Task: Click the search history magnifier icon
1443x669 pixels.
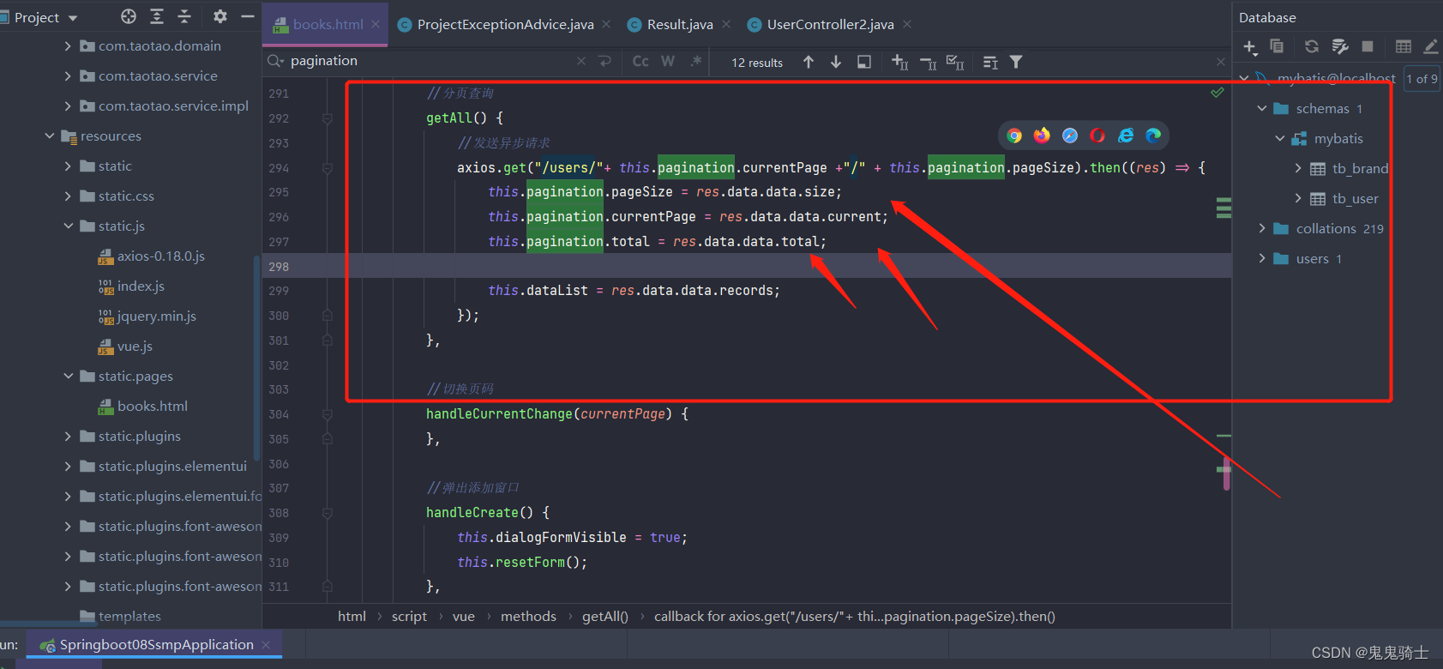Action: [x=275, y=61]
